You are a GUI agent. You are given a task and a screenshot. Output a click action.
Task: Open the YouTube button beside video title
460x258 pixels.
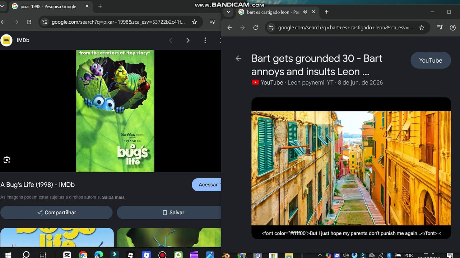pos(431,61)
